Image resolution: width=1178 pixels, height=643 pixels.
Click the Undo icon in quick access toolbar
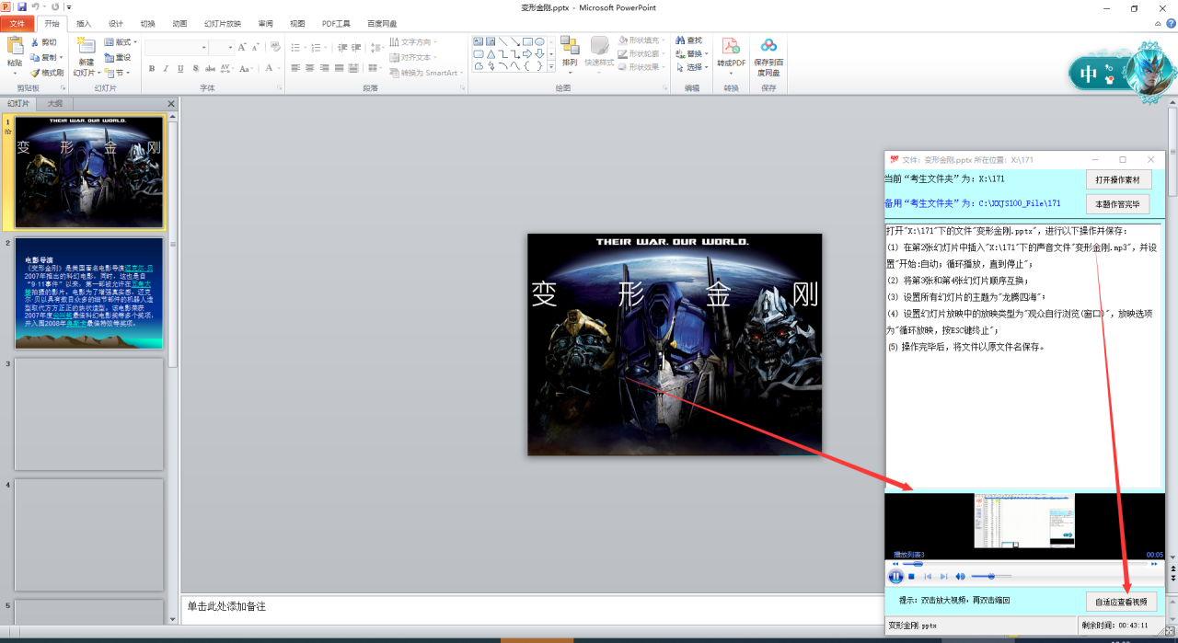pos(36,6)
